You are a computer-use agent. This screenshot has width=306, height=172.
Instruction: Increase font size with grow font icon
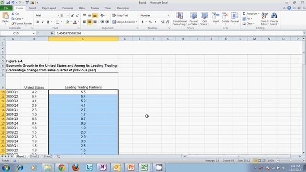pyautogui.click(x=72, y=15)
